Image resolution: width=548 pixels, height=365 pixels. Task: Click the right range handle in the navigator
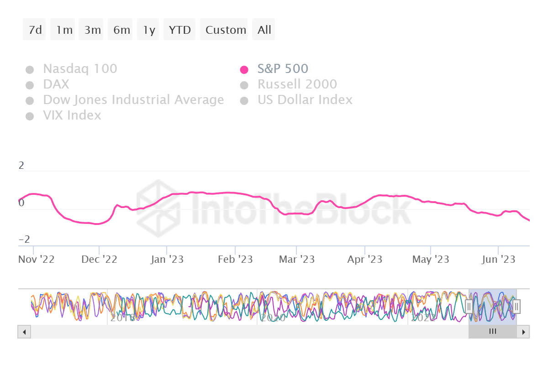(516, 307)
